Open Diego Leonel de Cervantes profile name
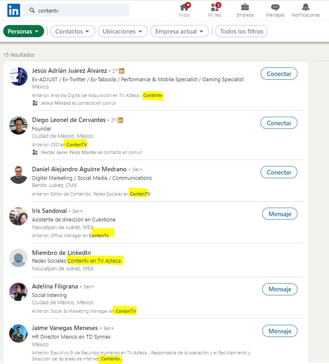The width and height of the screenshot is (329, 364). [x=68, y=120]
